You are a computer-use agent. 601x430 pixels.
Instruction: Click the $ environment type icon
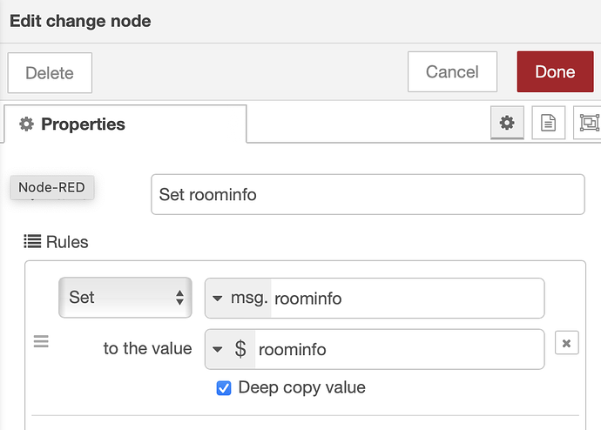240,349
